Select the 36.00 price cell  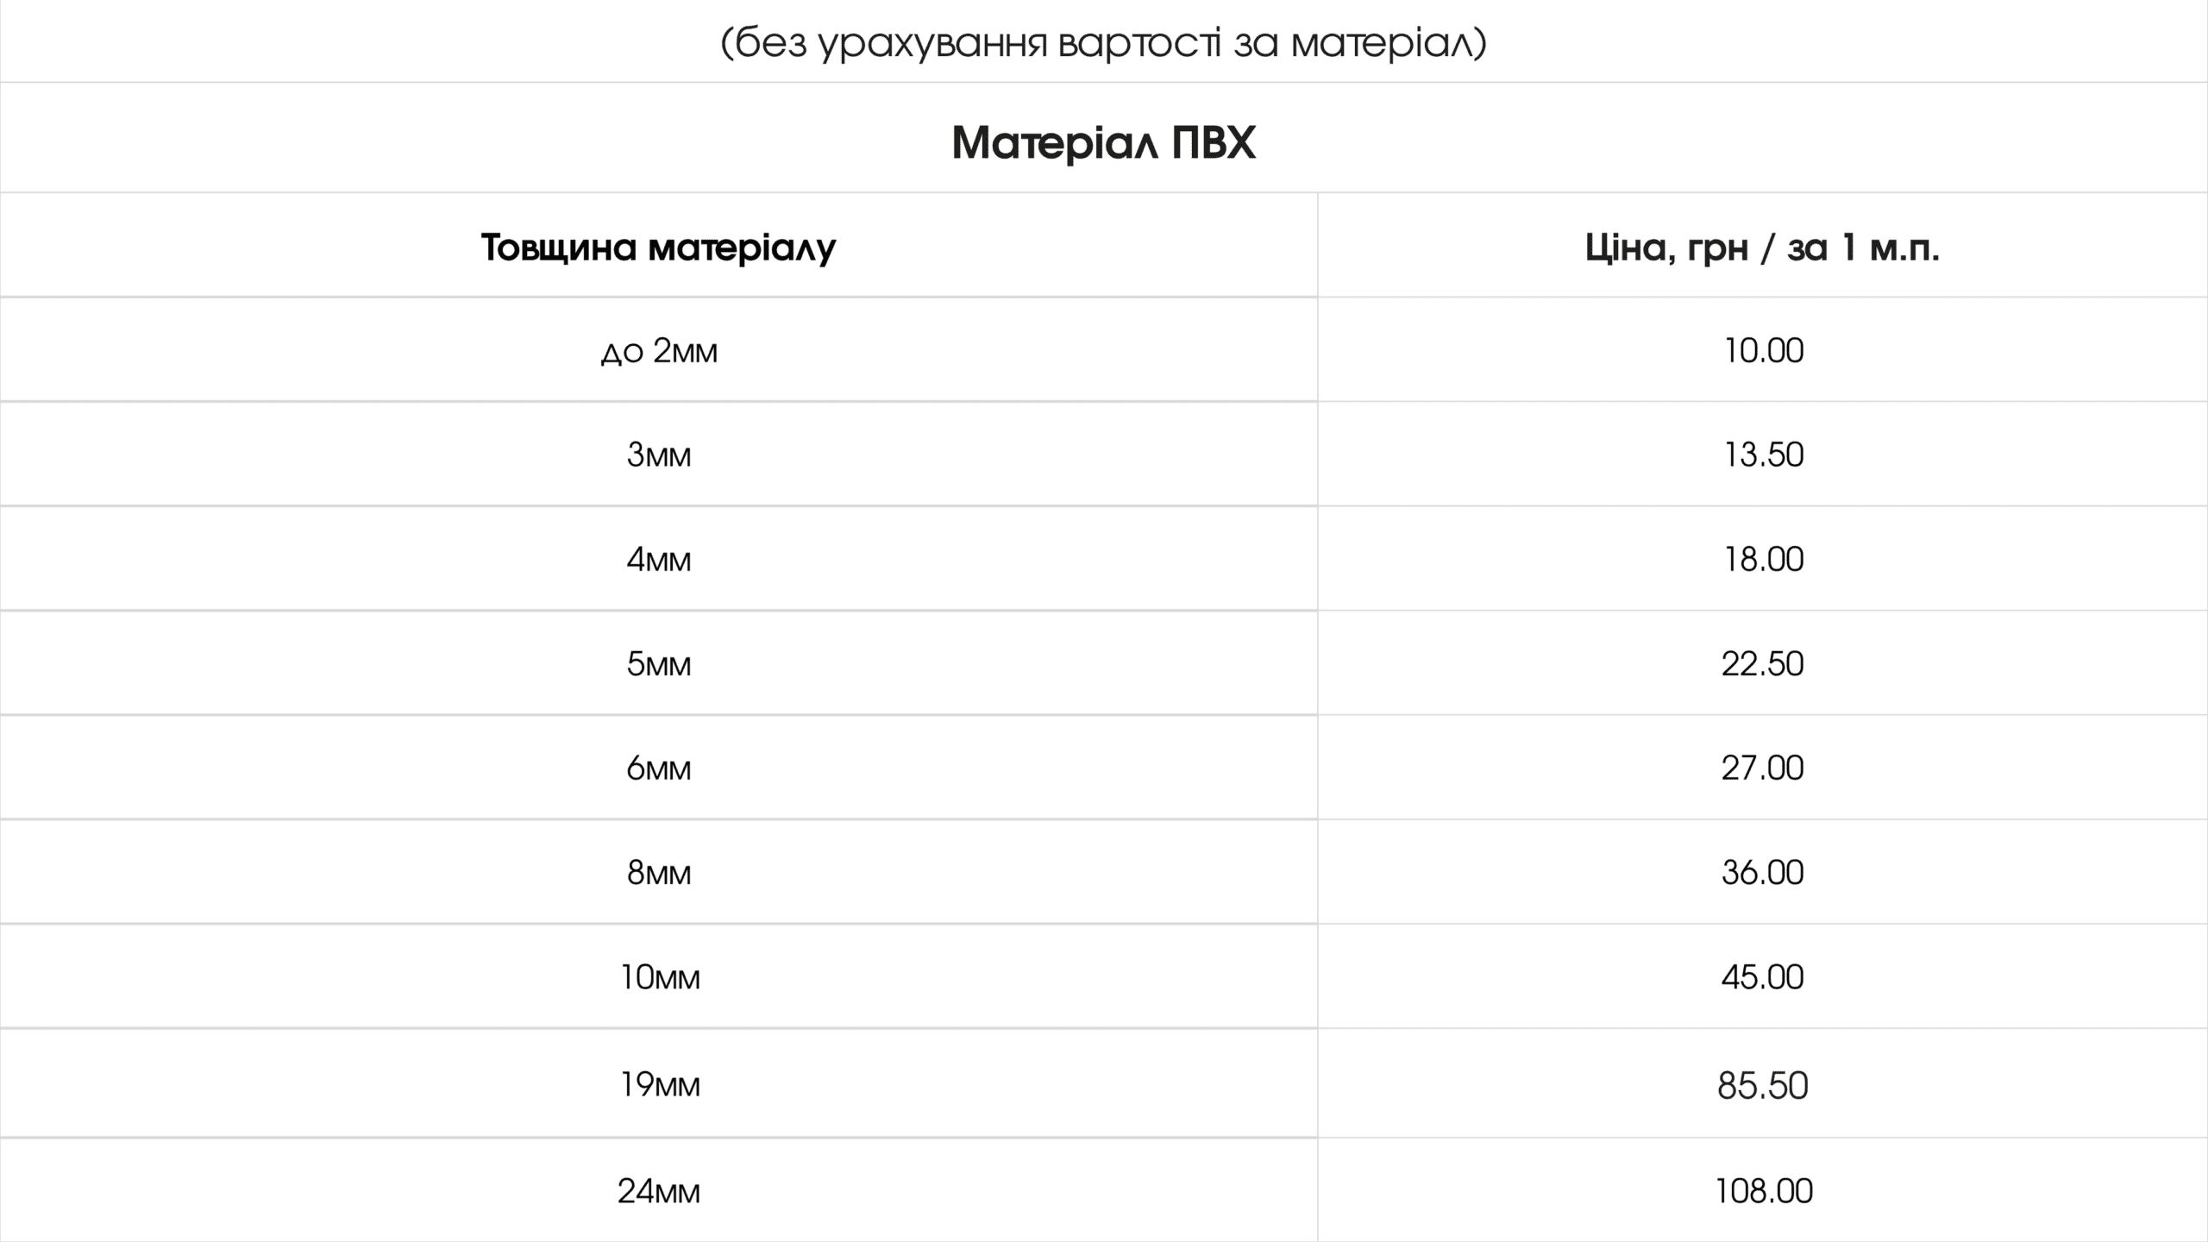pos(1762,873)
